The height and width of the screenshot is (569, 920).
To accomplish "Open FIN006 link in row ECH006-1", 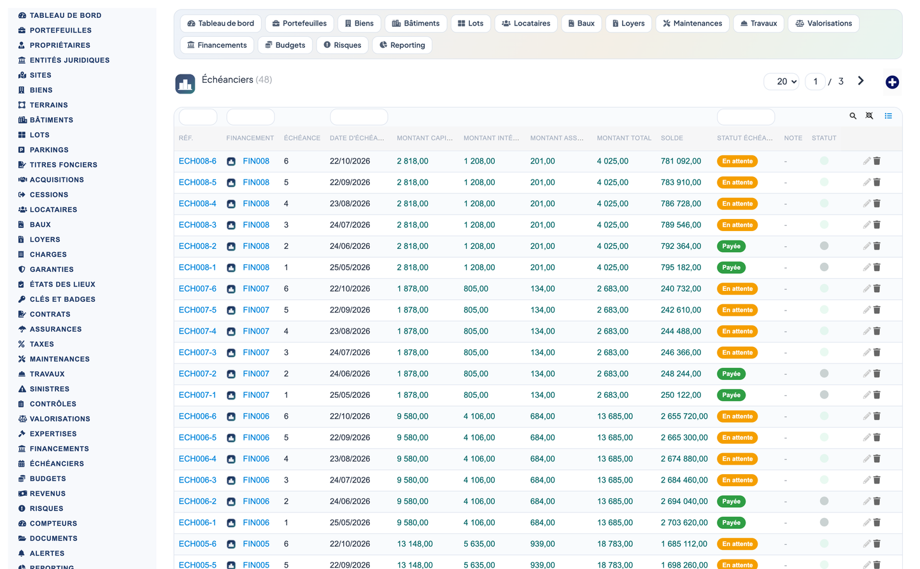I will click(256, 523).
